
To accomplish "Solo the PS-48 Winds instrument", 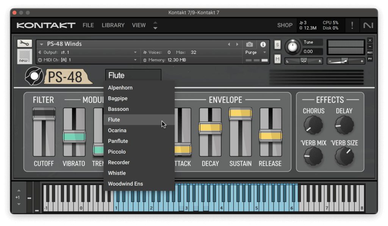I will click(277, 44).
